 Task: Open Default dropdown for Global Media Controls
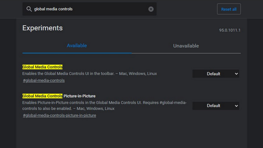point(216,74)
